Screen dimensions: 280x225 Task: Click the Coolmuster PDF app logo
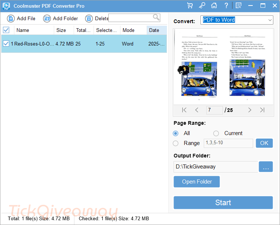6,6
